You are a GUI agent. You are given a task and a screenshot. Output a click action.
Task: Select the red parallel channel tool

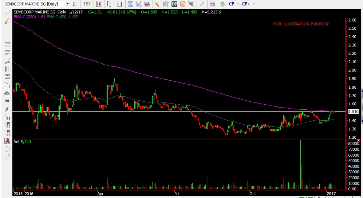[x=7, y=21]
